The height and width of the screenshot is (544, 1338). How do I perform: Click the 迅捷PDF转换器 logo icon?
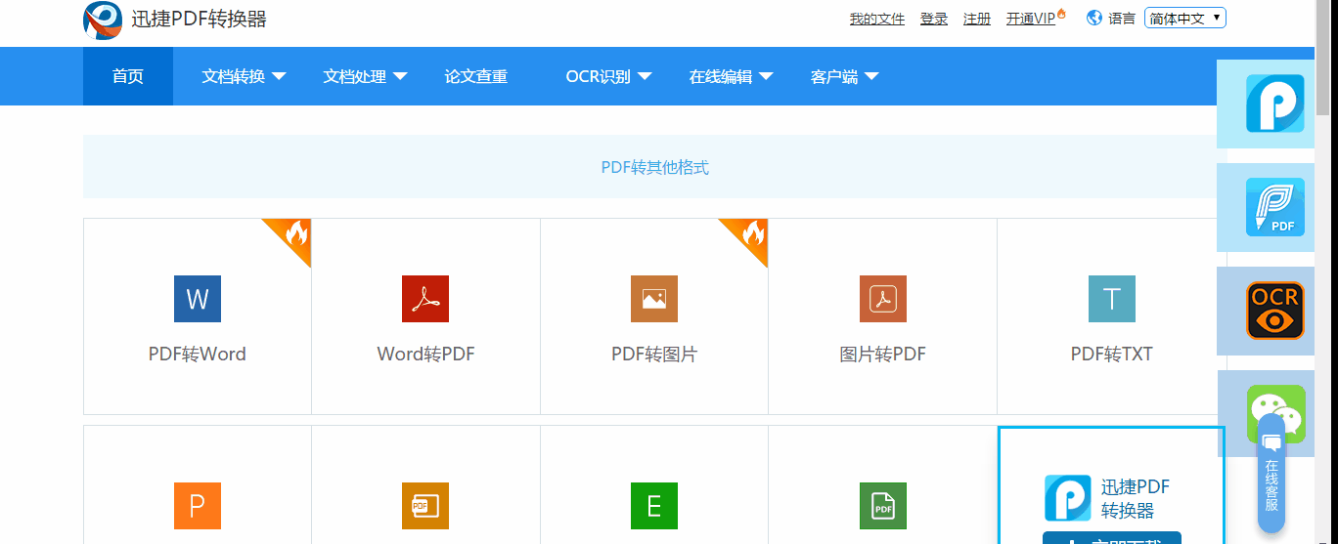[103, 20]
